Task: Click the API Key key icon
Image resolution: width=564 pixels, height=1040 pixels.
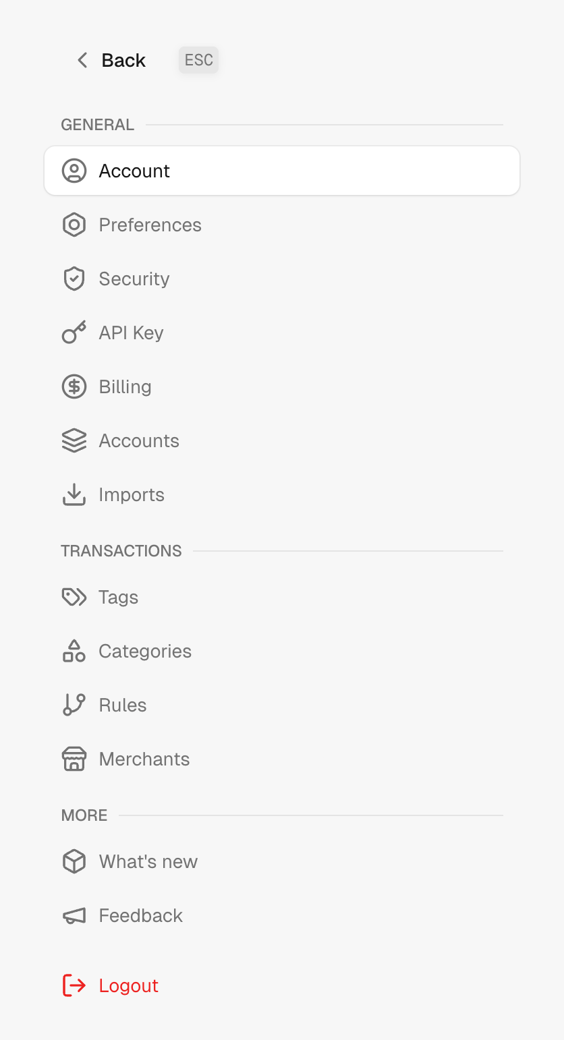Action: click(x=74, y=333)
